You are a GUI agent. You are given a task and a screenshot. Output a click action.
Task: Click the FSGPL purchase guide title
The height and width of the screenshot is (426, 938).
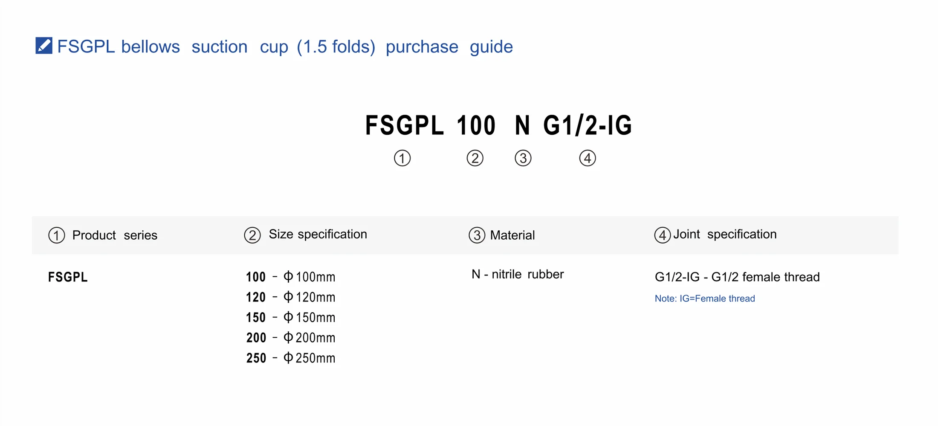pyautogui.click(x=285, y=46)
